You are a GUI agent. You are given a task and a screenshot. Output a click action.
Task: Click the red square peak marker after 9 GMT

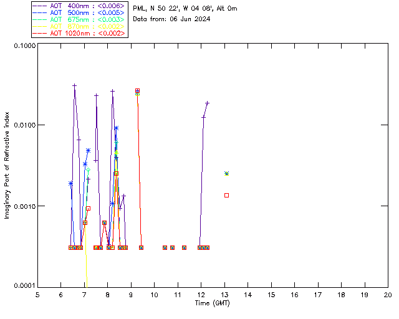click(137, 91)
